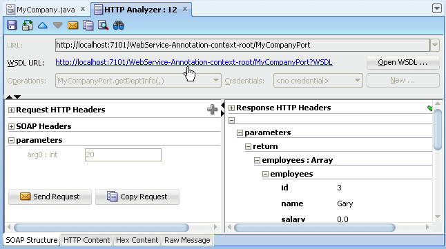Image resolution: width=446 pixels, height=249 pixels.
Task: Click the Save floppy disk icon
Action: 12,26
